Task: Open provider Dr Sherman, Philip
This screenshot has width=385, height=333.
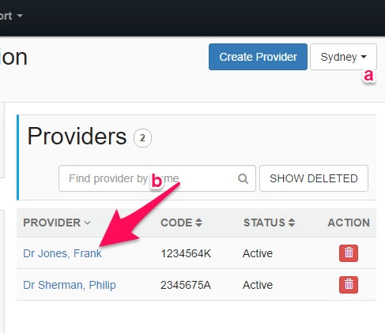Action: click(70, 285)
